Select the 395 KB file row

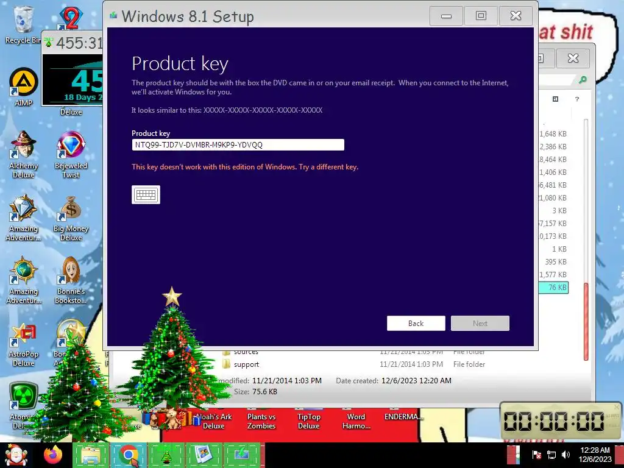(x=556, y=262)
